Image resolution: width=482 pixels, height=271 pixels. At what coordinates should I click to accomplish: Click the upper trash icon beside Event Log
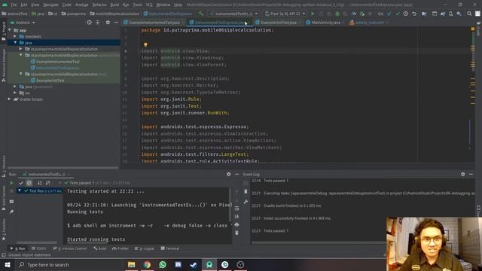click(x=246, y=191)
